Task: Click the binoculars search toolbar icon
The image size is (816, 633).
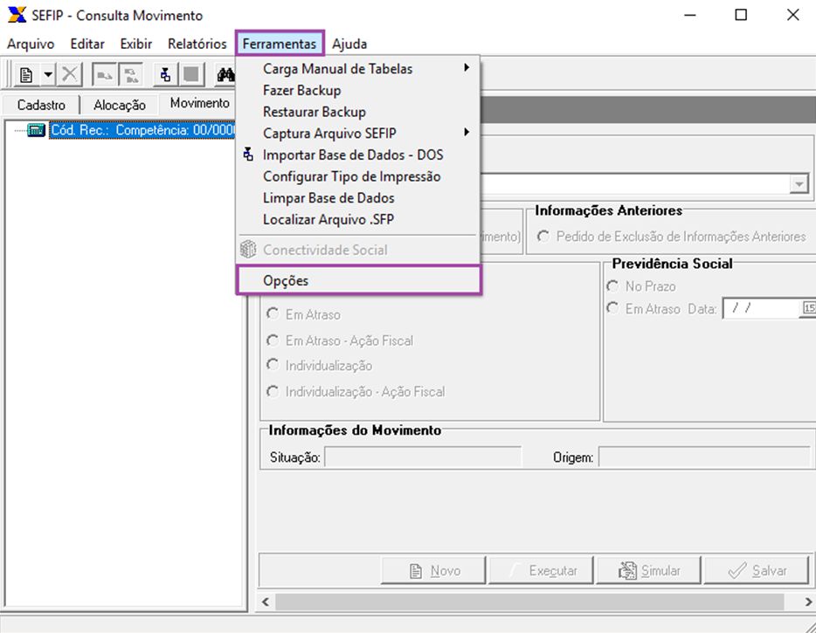Action: (x=226, y=75)
